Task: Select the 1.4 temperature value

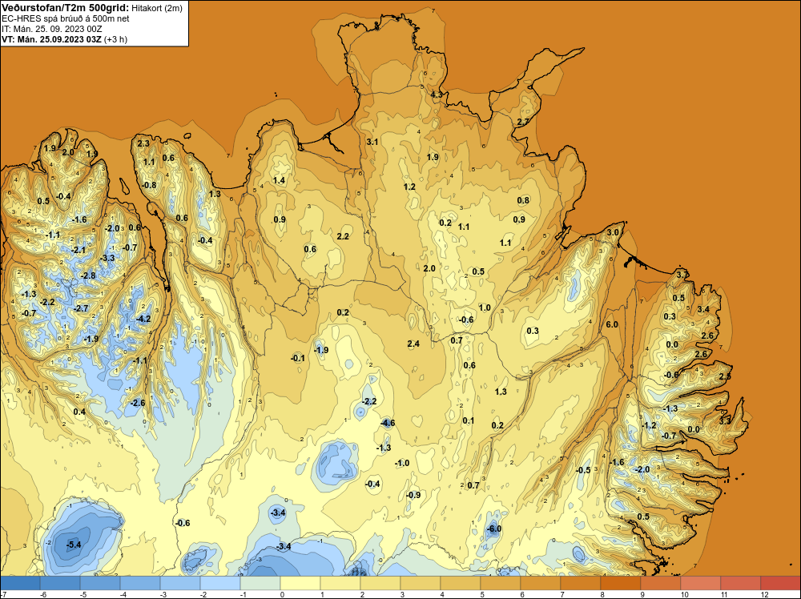Action: [279, 180]
